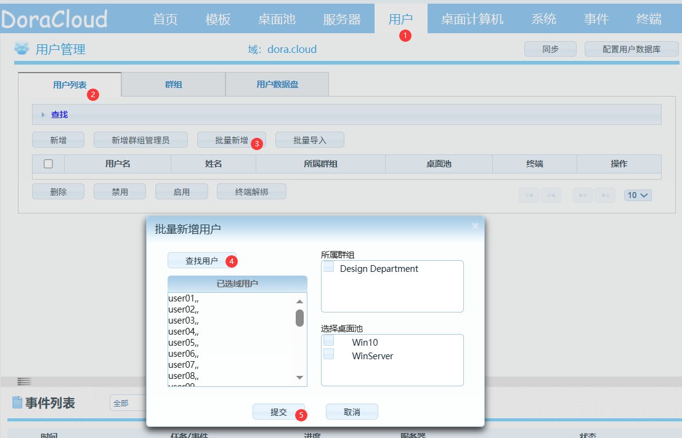Open the 桌面池 menu in top navigation
The image size is (682, 438).
coord(277,19)
